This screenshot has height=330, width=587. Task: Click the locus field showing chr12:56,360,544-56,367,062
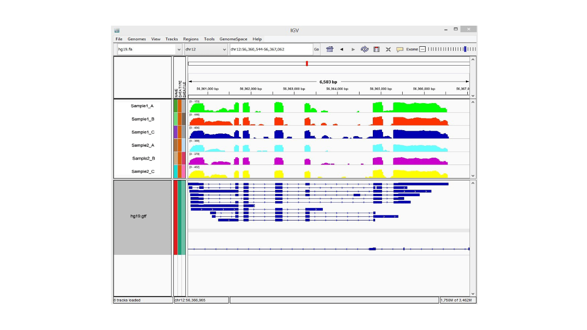pos(271,49)
